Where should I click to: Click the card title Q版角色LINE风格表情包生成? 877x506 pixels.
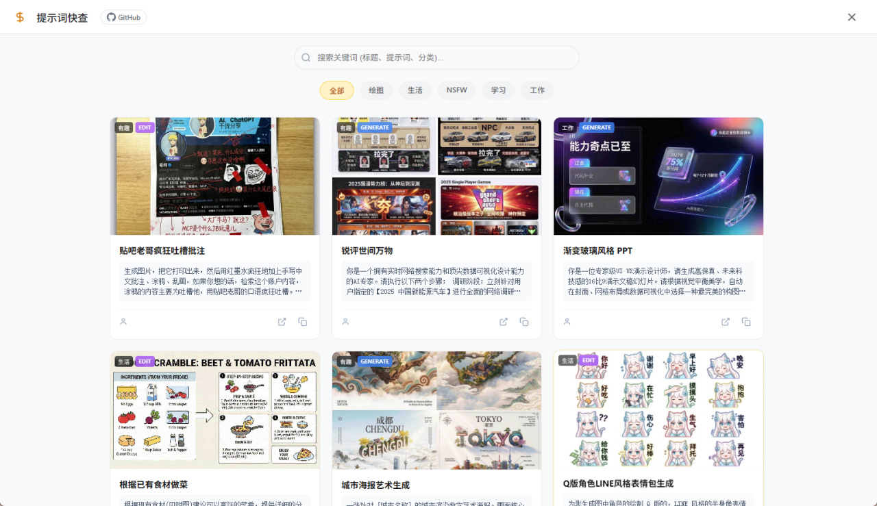click(618, 483)
